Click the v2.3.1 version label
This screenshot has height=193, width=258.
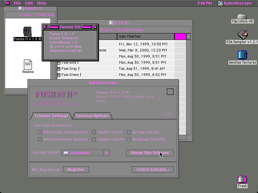point(168,115)
